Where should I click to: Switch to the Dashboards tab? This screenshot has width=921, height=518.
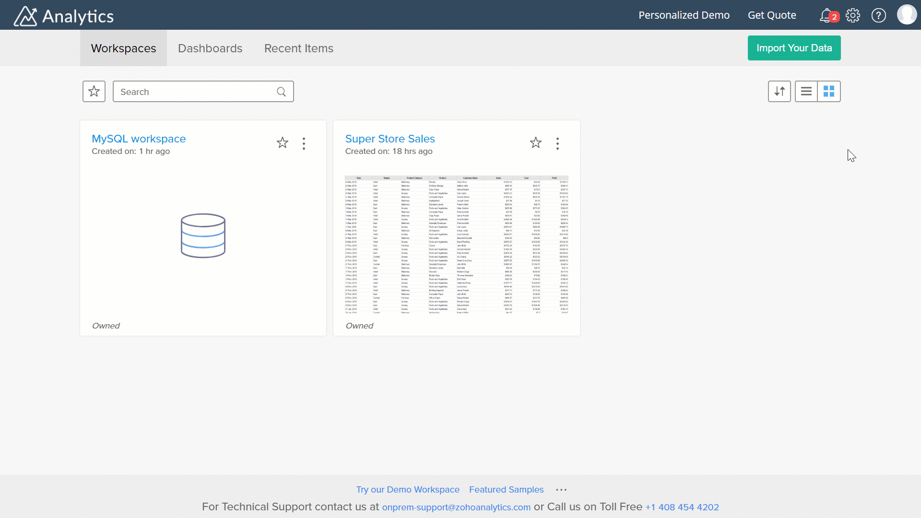(210, 48)
